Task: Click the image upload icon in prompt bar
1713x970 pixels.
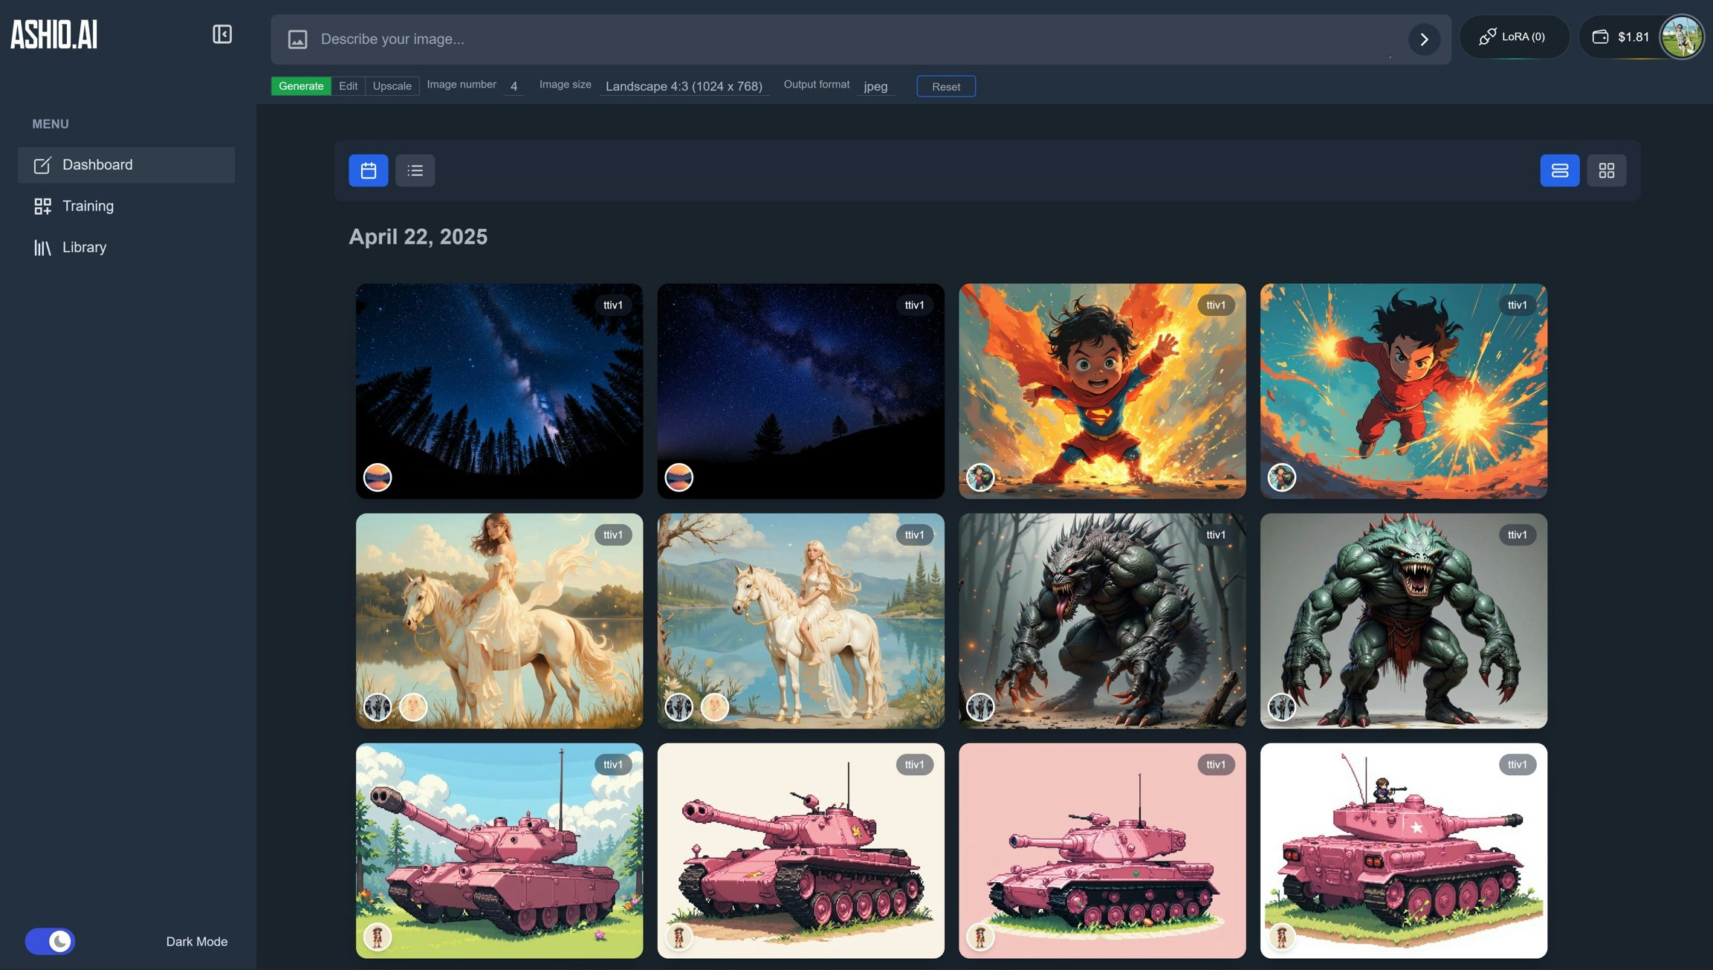Action: click(297, 39)
